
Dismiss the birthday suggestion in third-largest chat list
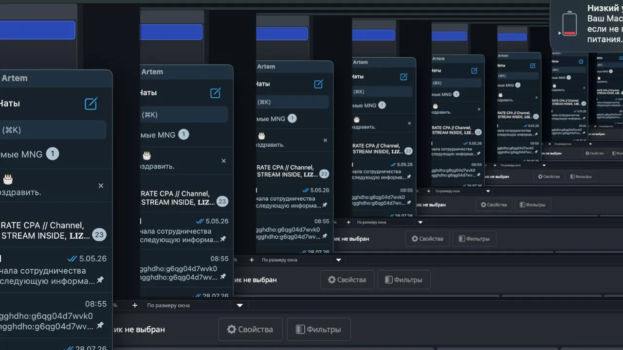tap(325, 140)
